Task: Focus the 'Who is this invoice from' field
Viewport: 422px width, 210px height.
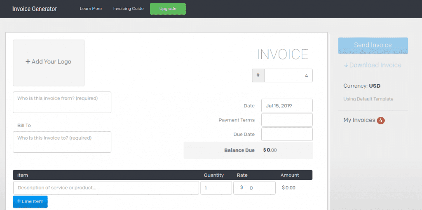Action: click(62, 102)
